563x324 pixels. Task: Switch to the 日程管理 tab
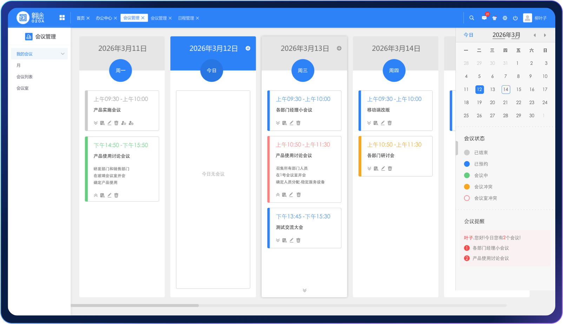(x=186, y=18)
